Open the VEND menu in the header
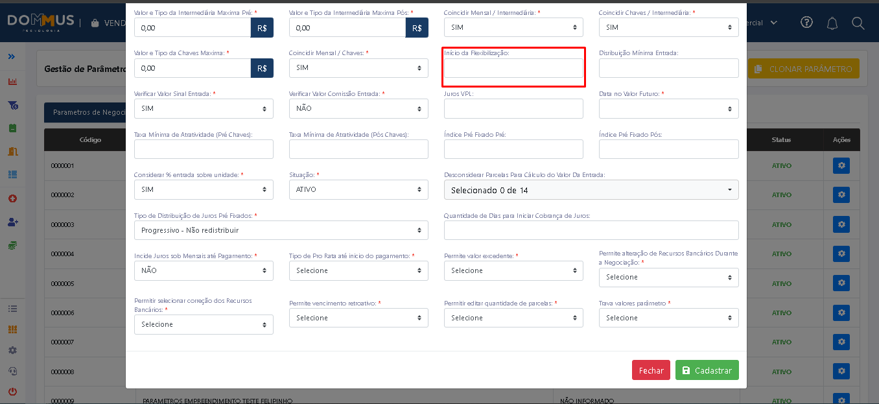Image resolution: width=879 pixels, height=404 pixels. (108, 23)
